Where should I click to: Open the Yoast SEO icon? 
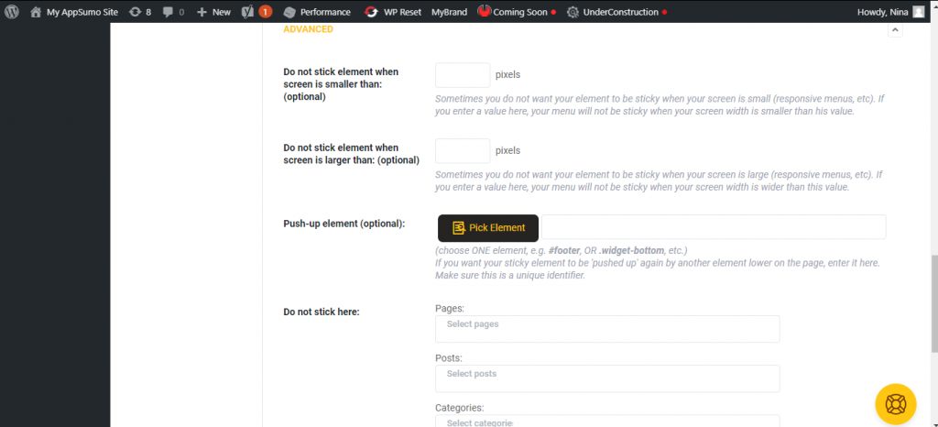click(x=247, y=12)
